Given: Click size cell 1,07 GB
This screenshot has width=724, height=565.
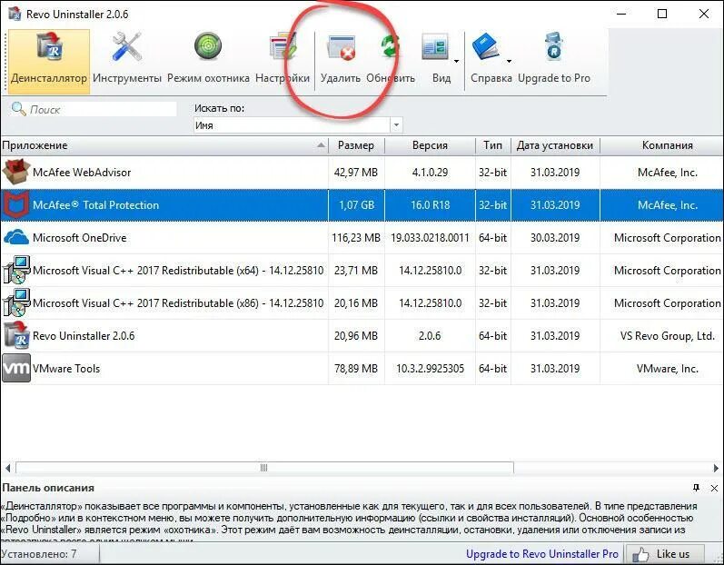Looking at the screenshot, I should coord(356,205).
